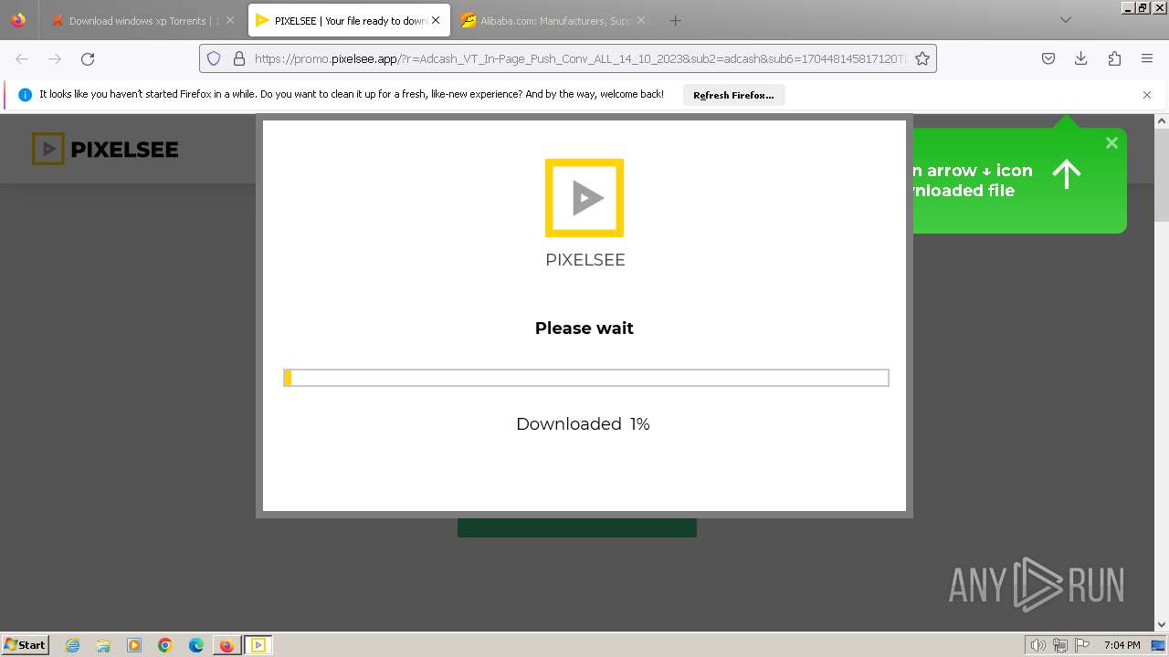Image resolution: width=1169 pixels, height=657 pixels.
Task: Open tracking protection shield icon
Action: tap(214, 58)
